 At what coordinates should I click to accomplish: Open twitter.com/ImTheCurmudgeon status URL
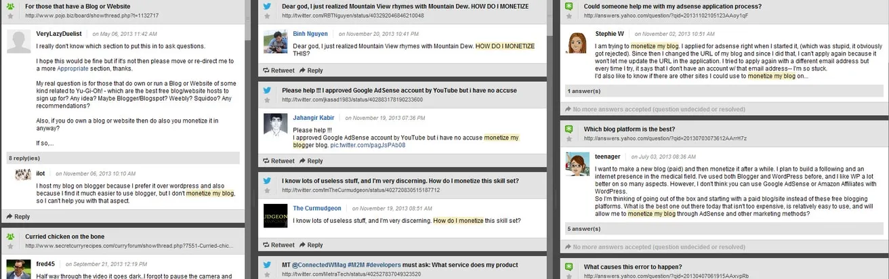pyautogui.click(x=361, y=190)
